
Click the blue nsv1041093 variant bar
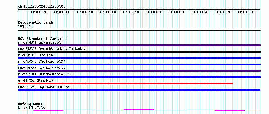[139, 58]
